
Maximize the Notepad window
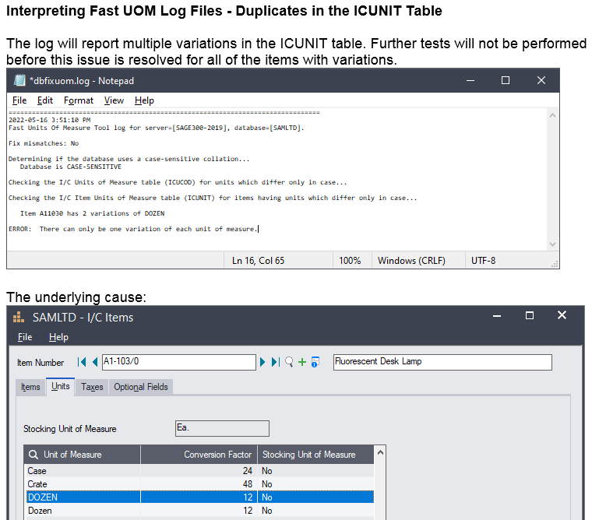point(506,80)
